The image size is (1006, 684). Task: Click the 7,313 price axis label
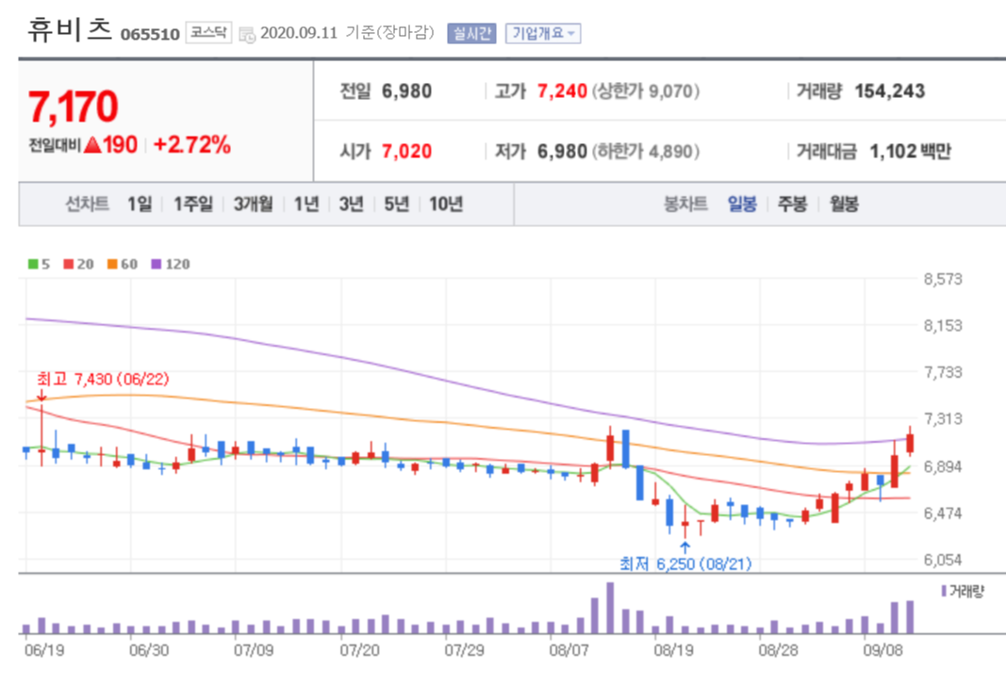tap(943, 418)
